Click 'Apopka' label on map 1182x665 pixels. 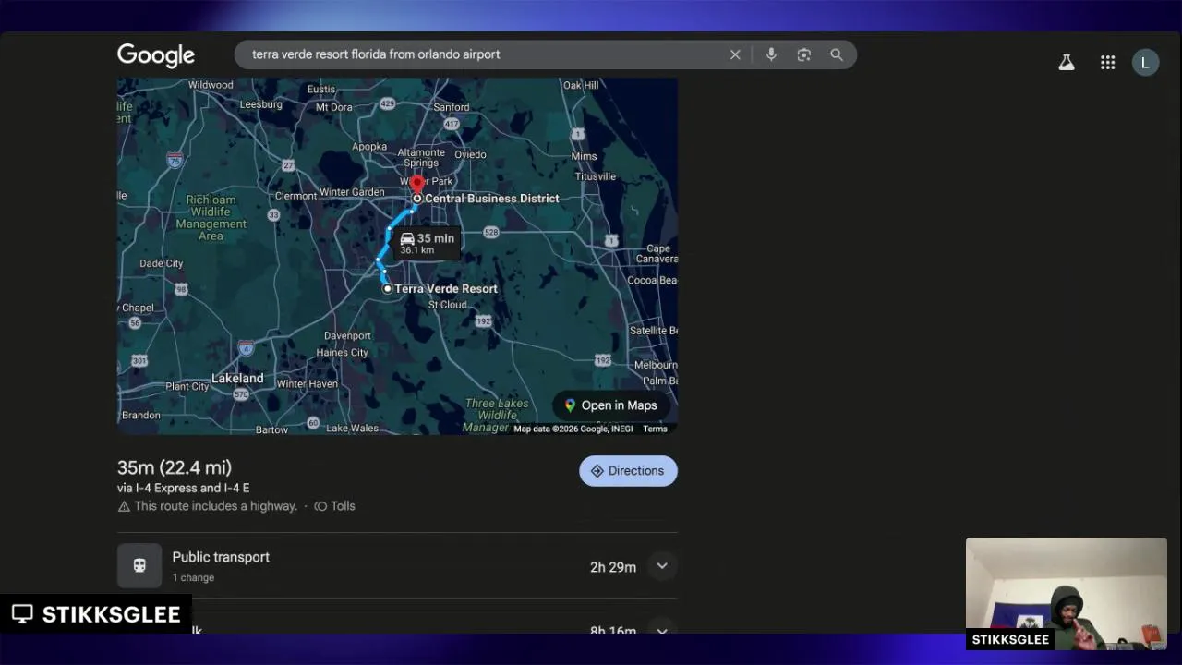[369, 147]
